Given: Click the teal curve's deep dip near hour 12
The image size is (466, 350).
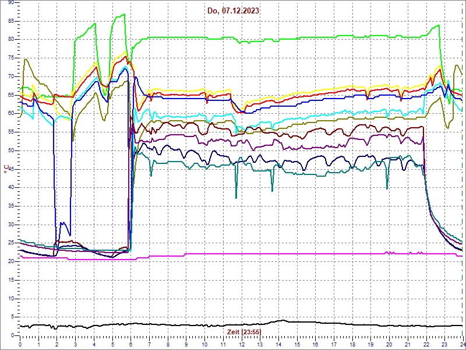Looking at the screenshot, I should coord(236,198).
